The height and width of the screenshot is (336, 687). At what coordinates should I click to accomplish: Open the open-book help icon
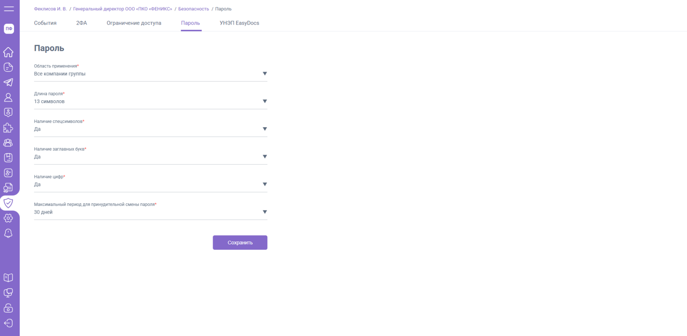[x=8, y=278]
